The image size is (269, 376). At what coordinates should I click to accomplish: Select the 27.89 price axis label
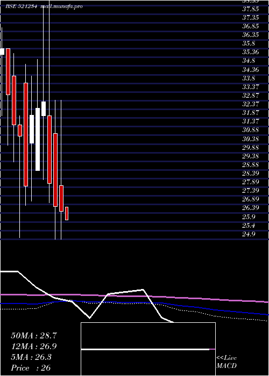click(251, 182)
